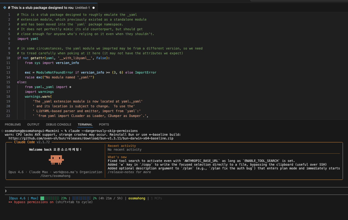Click the blue 2% usage progress bar

tap(81, 198)
